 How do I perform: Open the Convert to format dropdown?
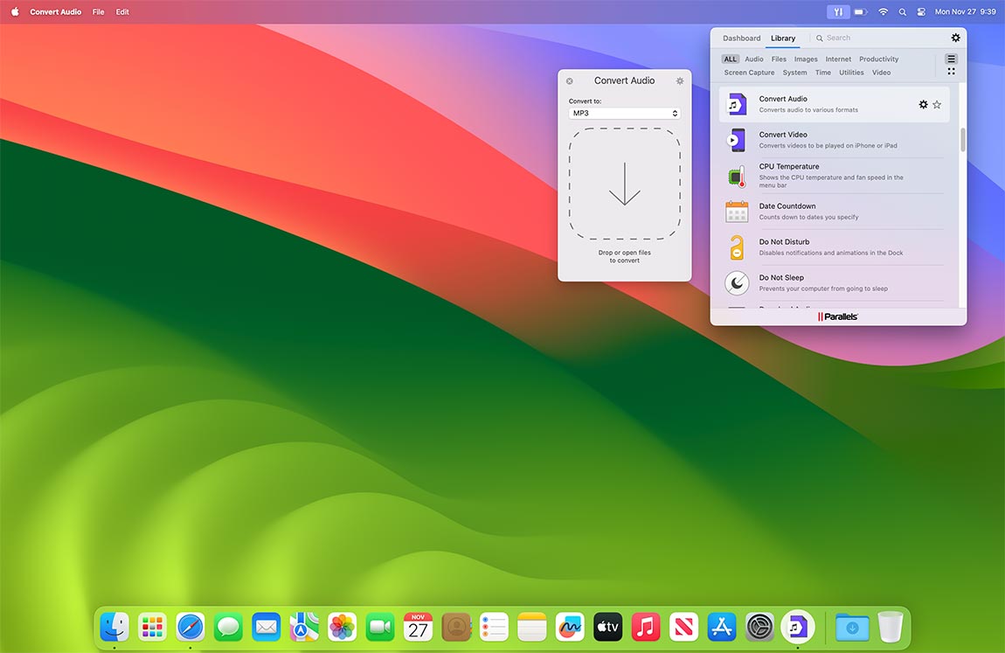(x=623, y=113)
